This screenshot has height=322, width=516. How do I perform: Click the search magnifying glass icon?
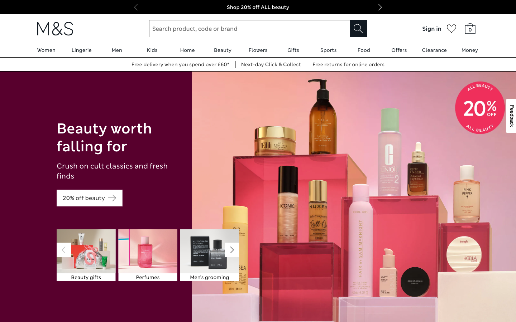[x=358, y=29]
